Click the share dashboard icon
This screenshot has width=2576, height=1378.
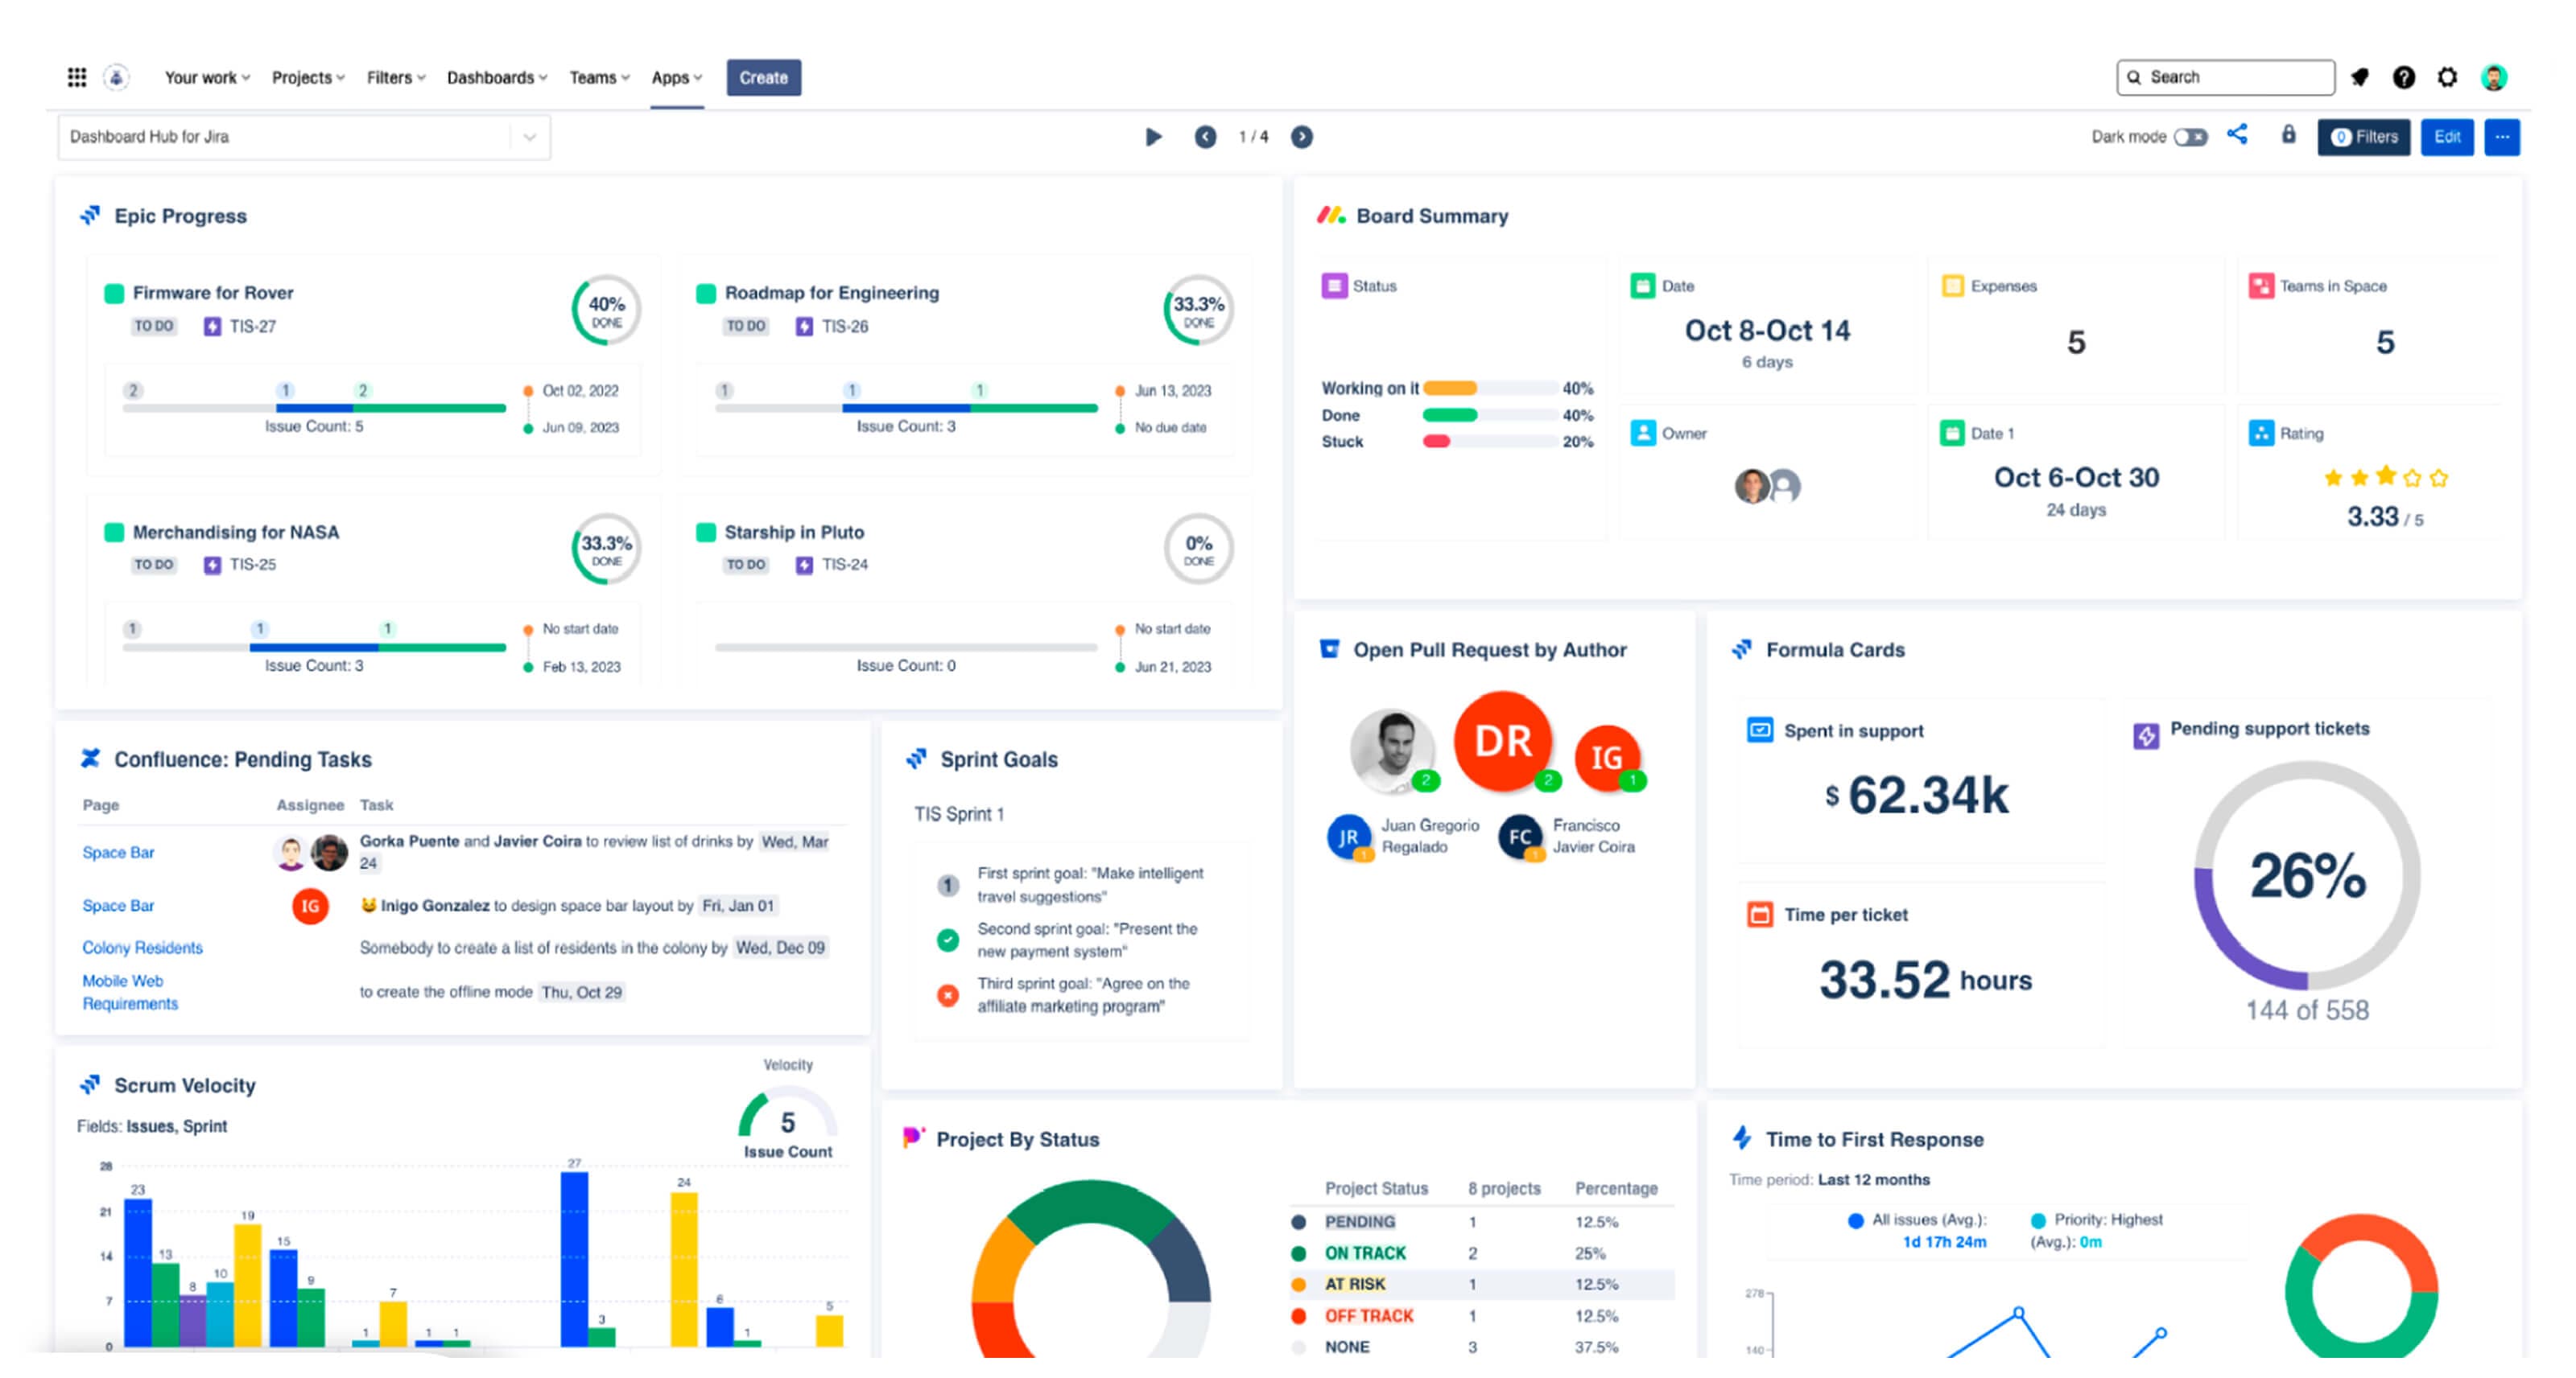point(2237,135)
